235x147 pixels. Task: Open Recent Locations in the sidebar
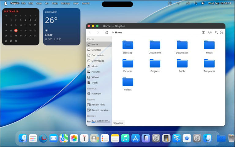[99, 110]
